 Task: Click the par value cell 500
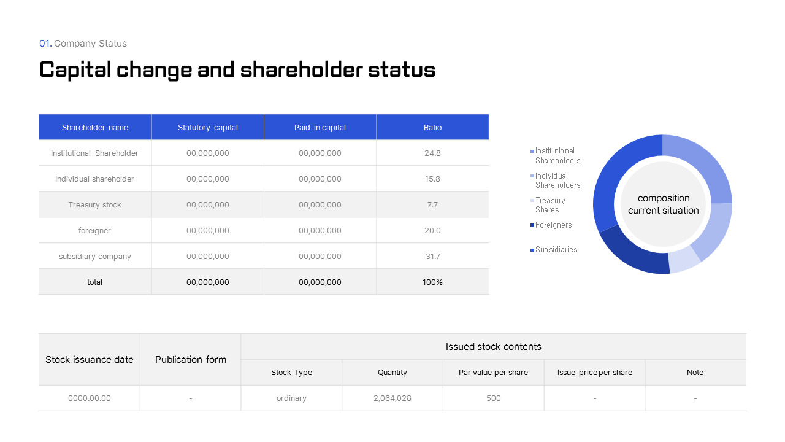coord(494,398)
